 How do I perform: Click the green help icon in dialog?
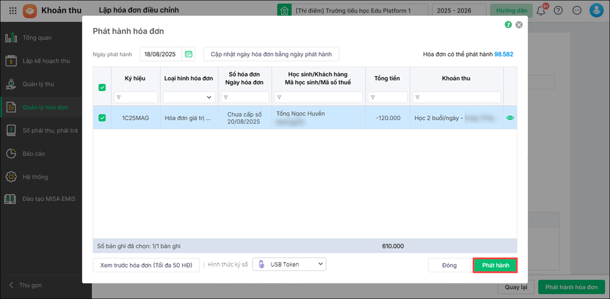point(508,25)
